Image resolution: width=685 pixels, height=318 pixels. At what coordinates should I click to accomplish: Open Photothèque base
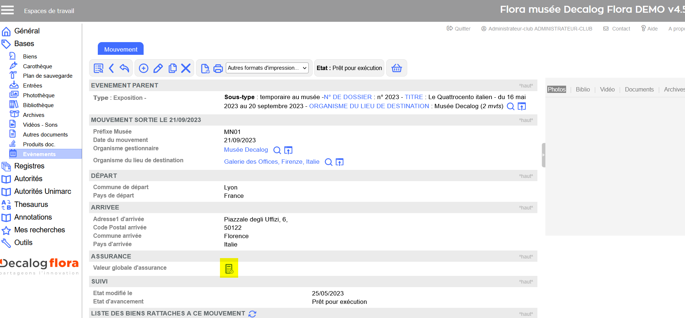pyautogui.click(x=39, y=95)
